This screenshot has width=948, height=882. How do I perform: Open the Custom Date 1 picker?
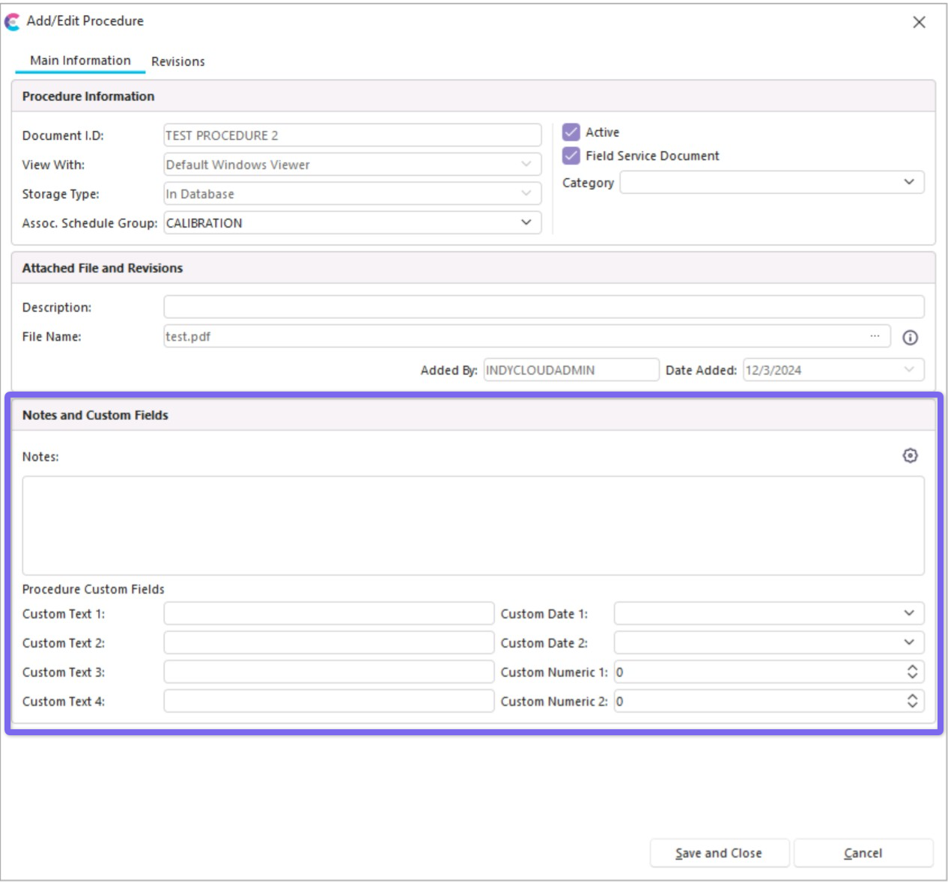click(908, 613)
